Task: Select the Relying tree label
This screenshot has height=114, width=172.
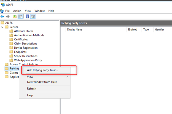Action: pyautogui.click(x=14, y=68)
